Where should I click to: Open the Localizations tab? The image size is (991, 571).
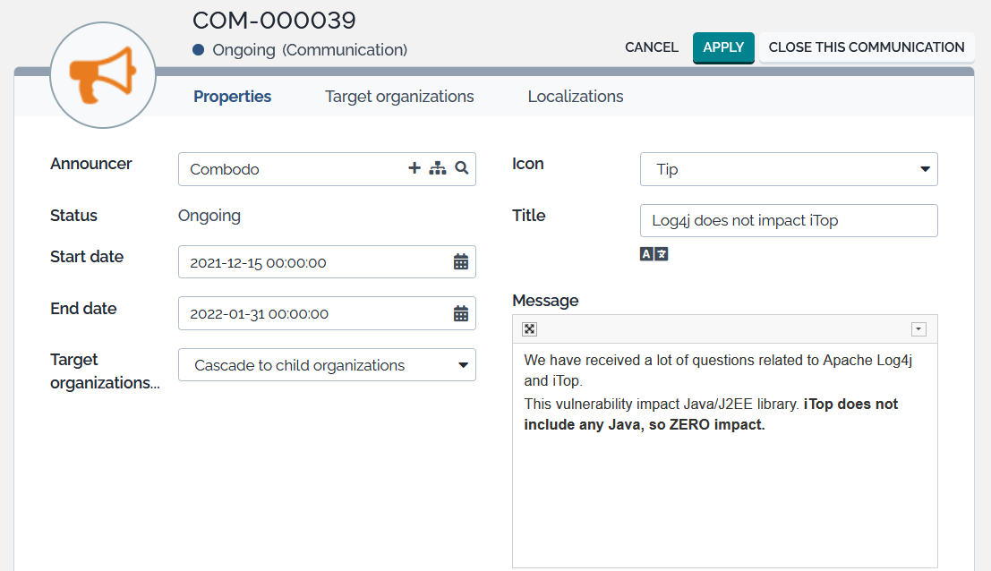[x=576, y=97]
